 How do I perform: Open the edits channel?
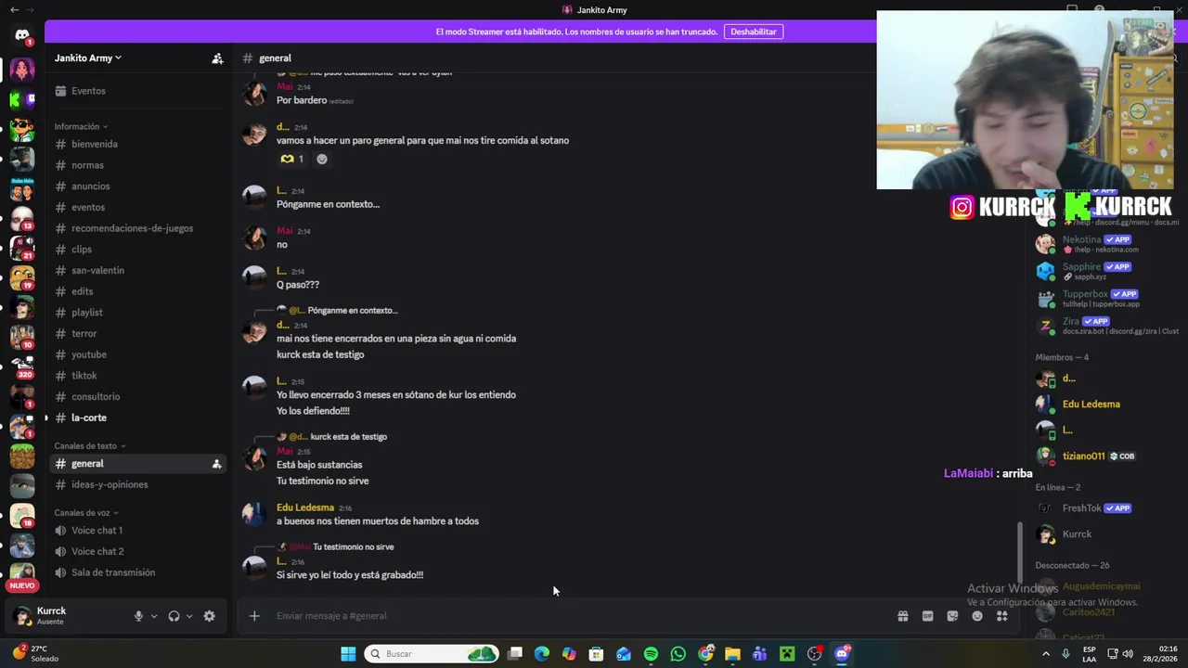click(x=82, y=291)
